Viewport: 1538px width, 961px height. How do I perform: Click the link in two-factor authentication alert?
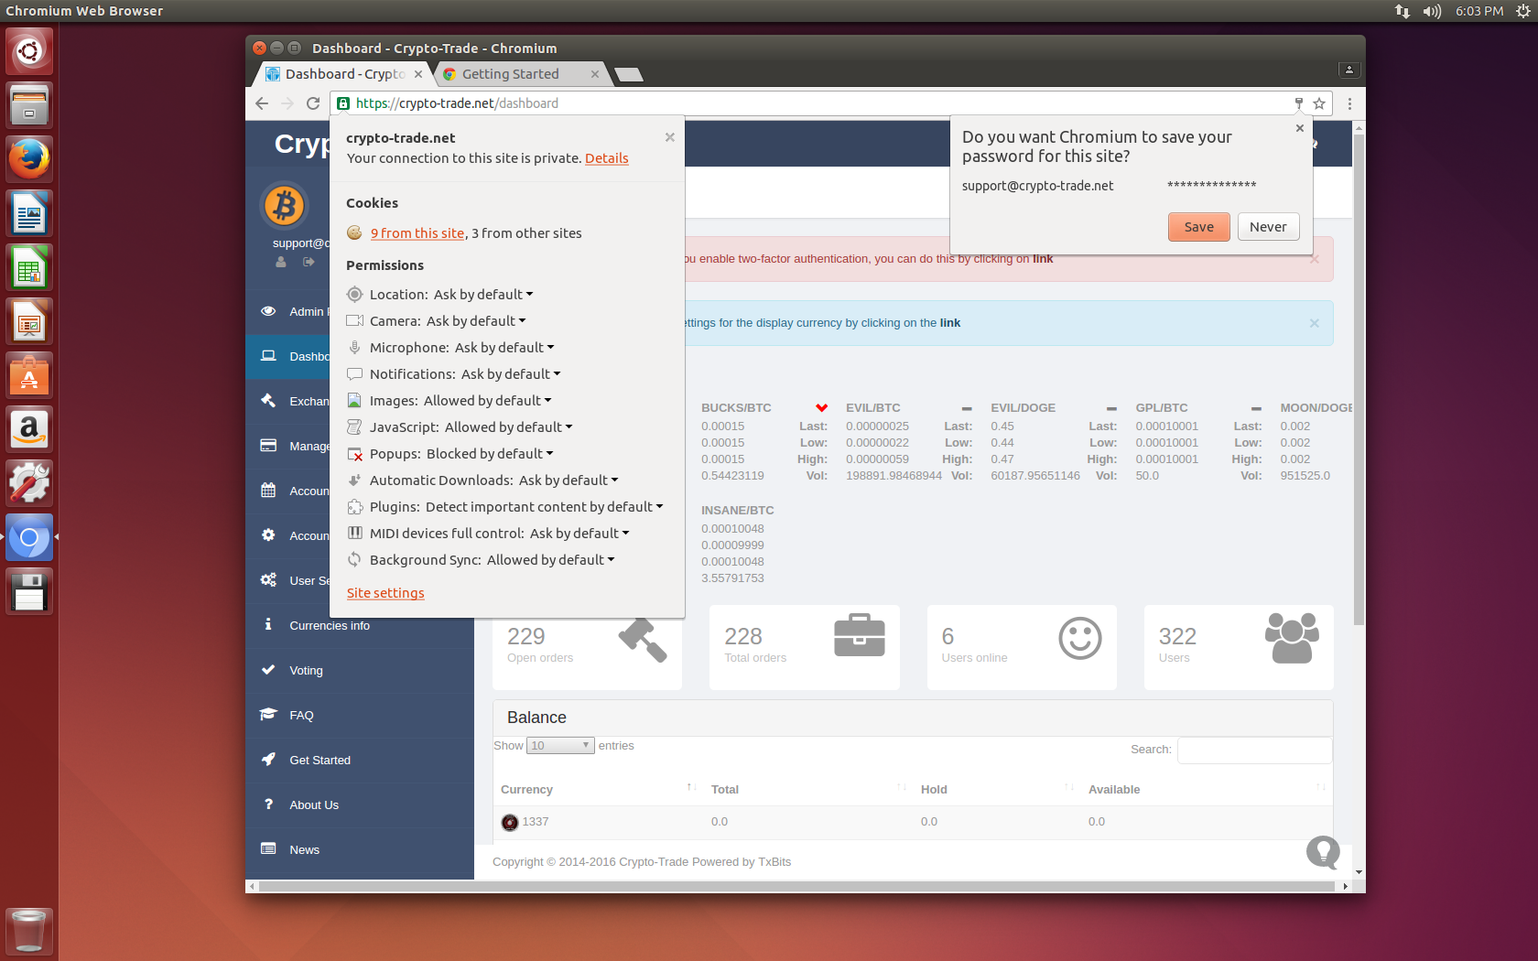coord(1043,259)
